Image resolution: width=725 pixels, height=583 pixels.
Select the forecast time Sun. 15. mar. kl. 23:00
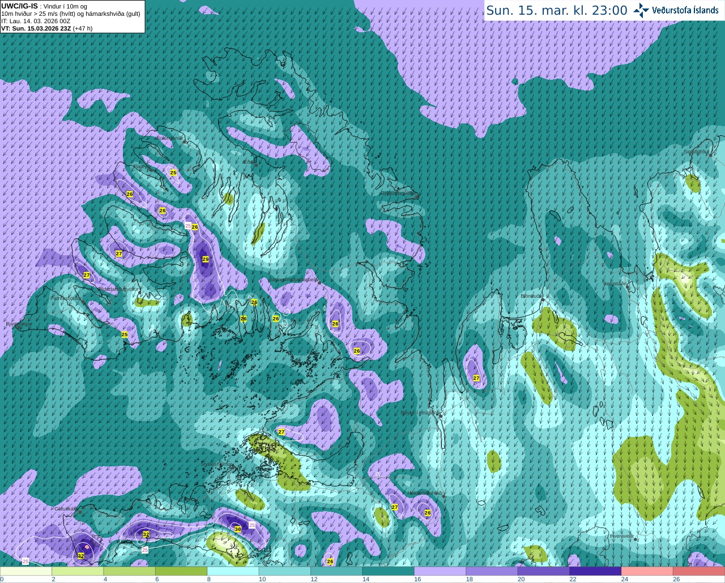coord(557,10)
